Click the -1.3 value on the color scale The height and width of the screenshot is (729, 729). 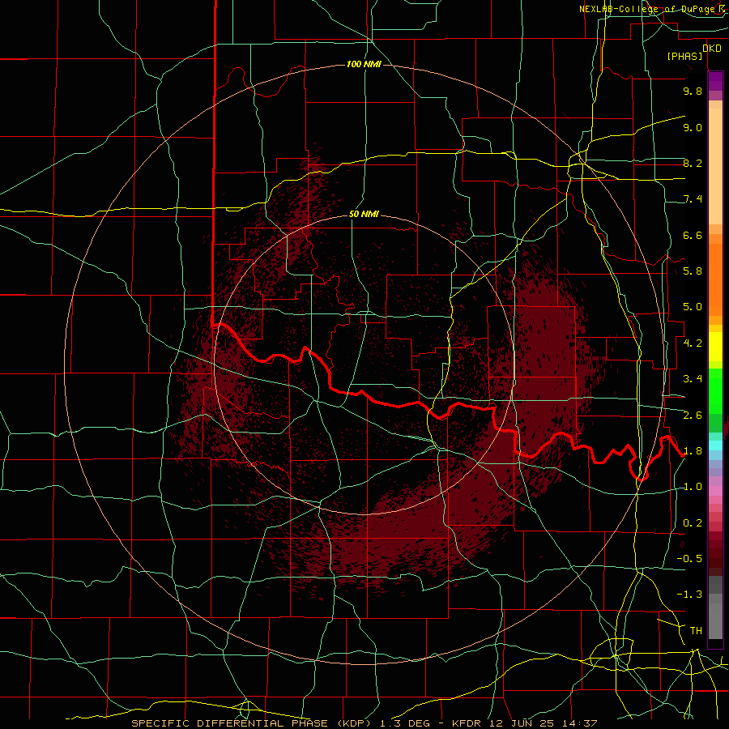click(689, 595)
